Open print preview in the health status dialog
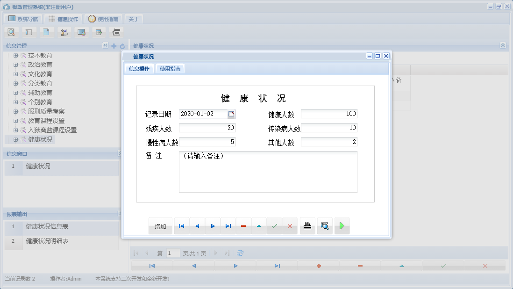513x289 pixels. [x=325, y=225]
